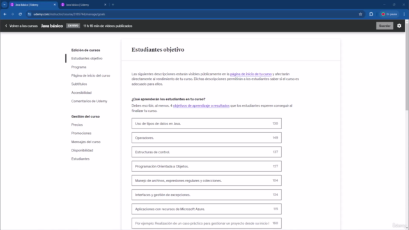Edit the 'Manejo de archivos' objective field
This screenshot has width=409, height=230.
(x=206, y=180)
